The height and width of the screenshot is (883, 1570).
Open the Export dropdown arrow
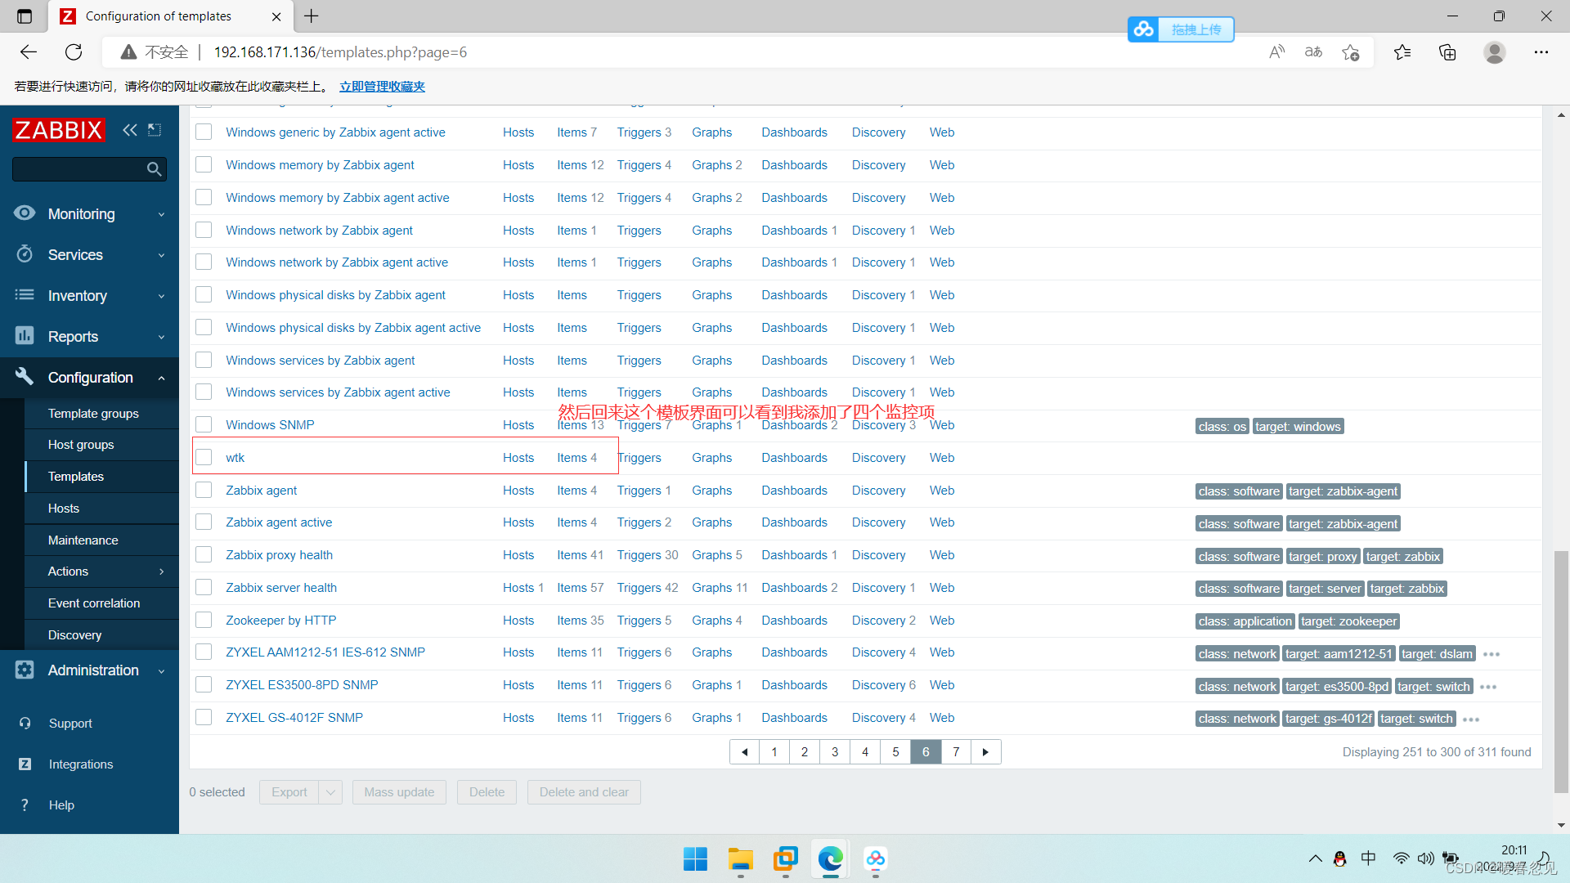point(330,792)
